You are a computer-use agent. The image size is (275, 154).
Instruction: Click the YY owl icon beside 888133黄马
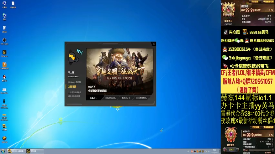point(245,32)
